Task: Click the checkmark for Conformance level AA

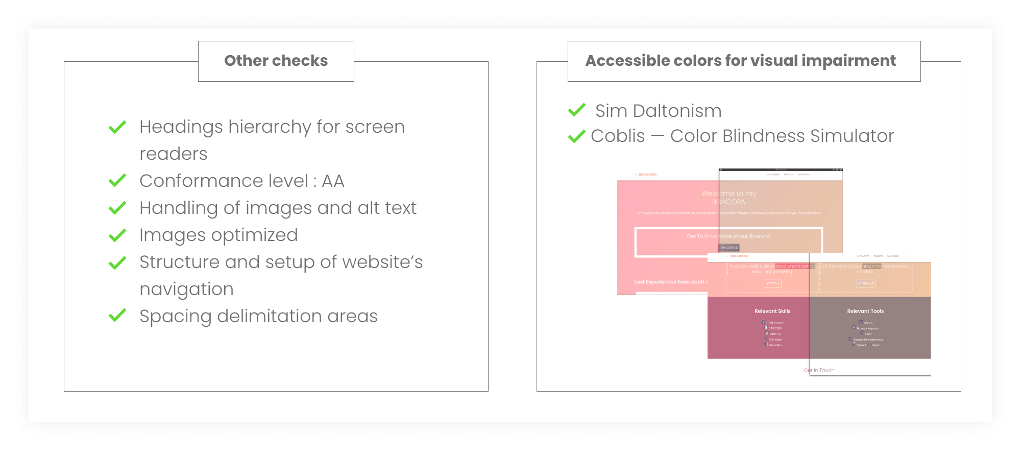Action: (117, 181)
